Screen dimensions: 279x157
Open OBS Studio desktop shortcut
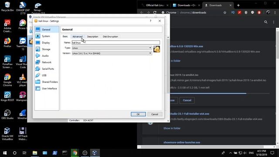point(7,114)
